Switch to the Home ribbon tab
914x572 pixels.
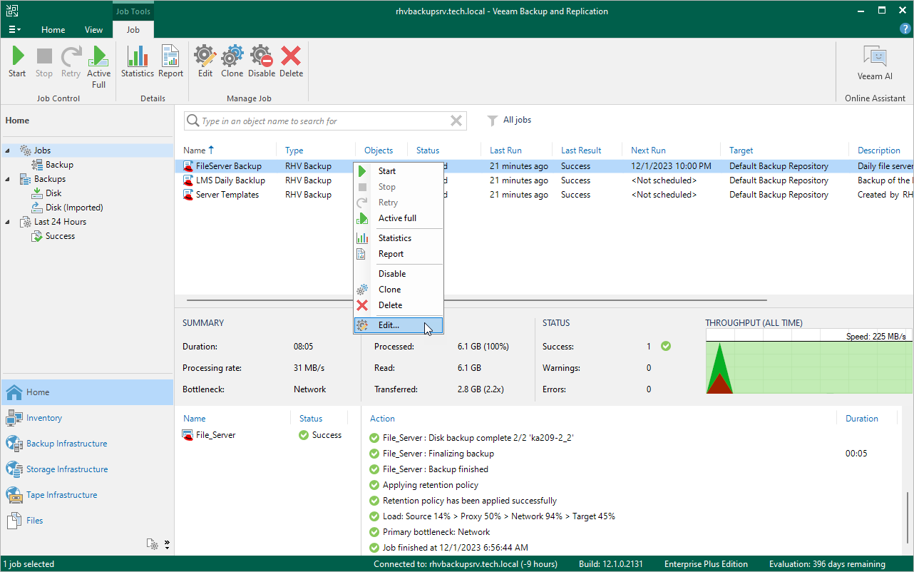(x=53, y=30)
